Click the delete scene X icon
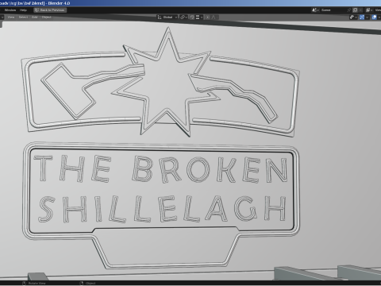 click(x=360, y=10)
